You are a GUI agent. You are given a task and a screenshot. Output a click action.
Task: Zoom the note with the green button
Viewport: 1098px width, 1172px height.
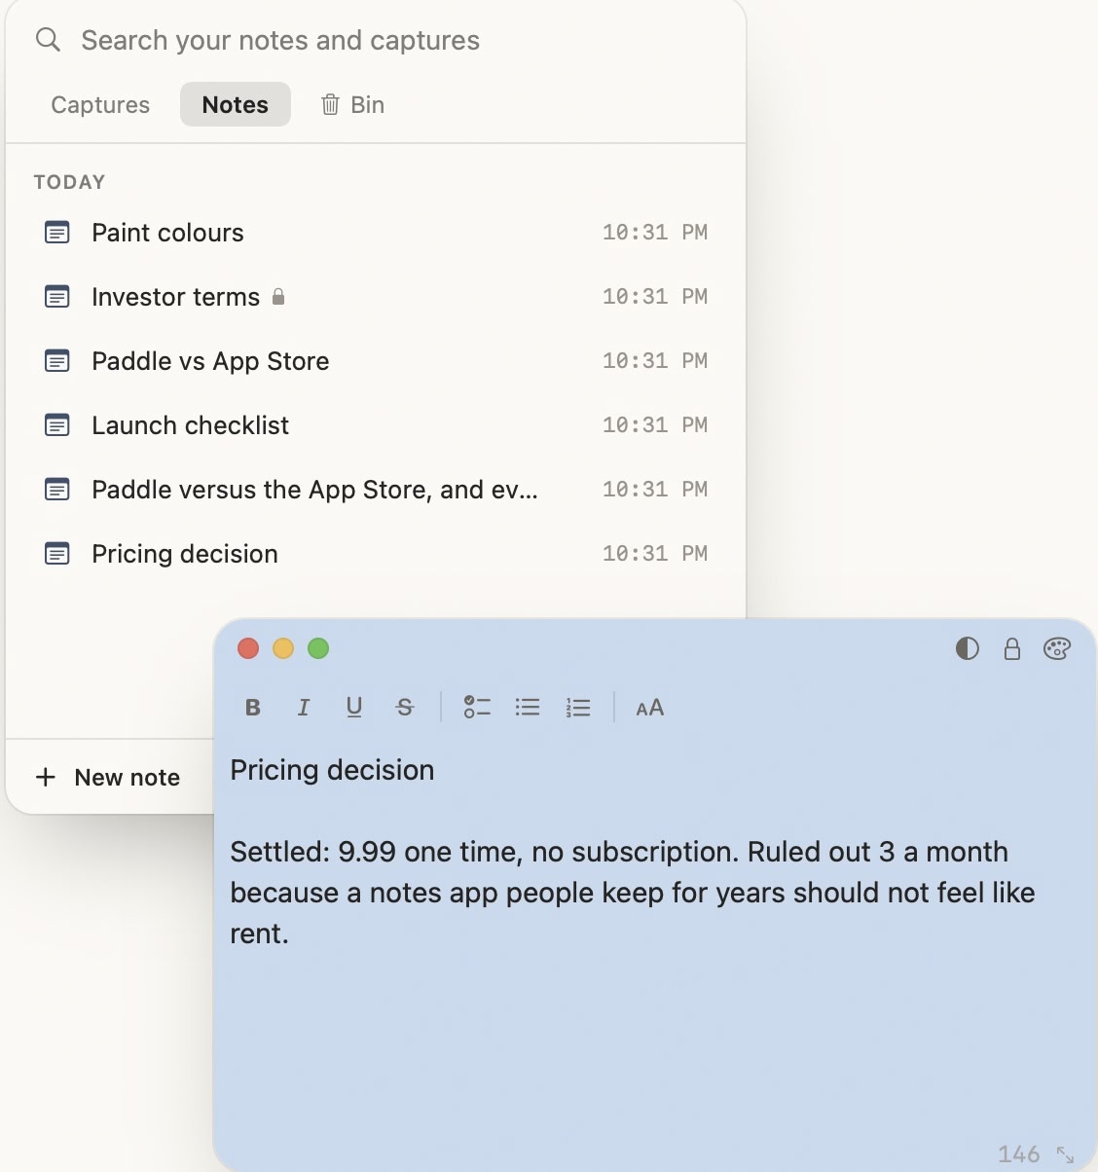[318, 648]
